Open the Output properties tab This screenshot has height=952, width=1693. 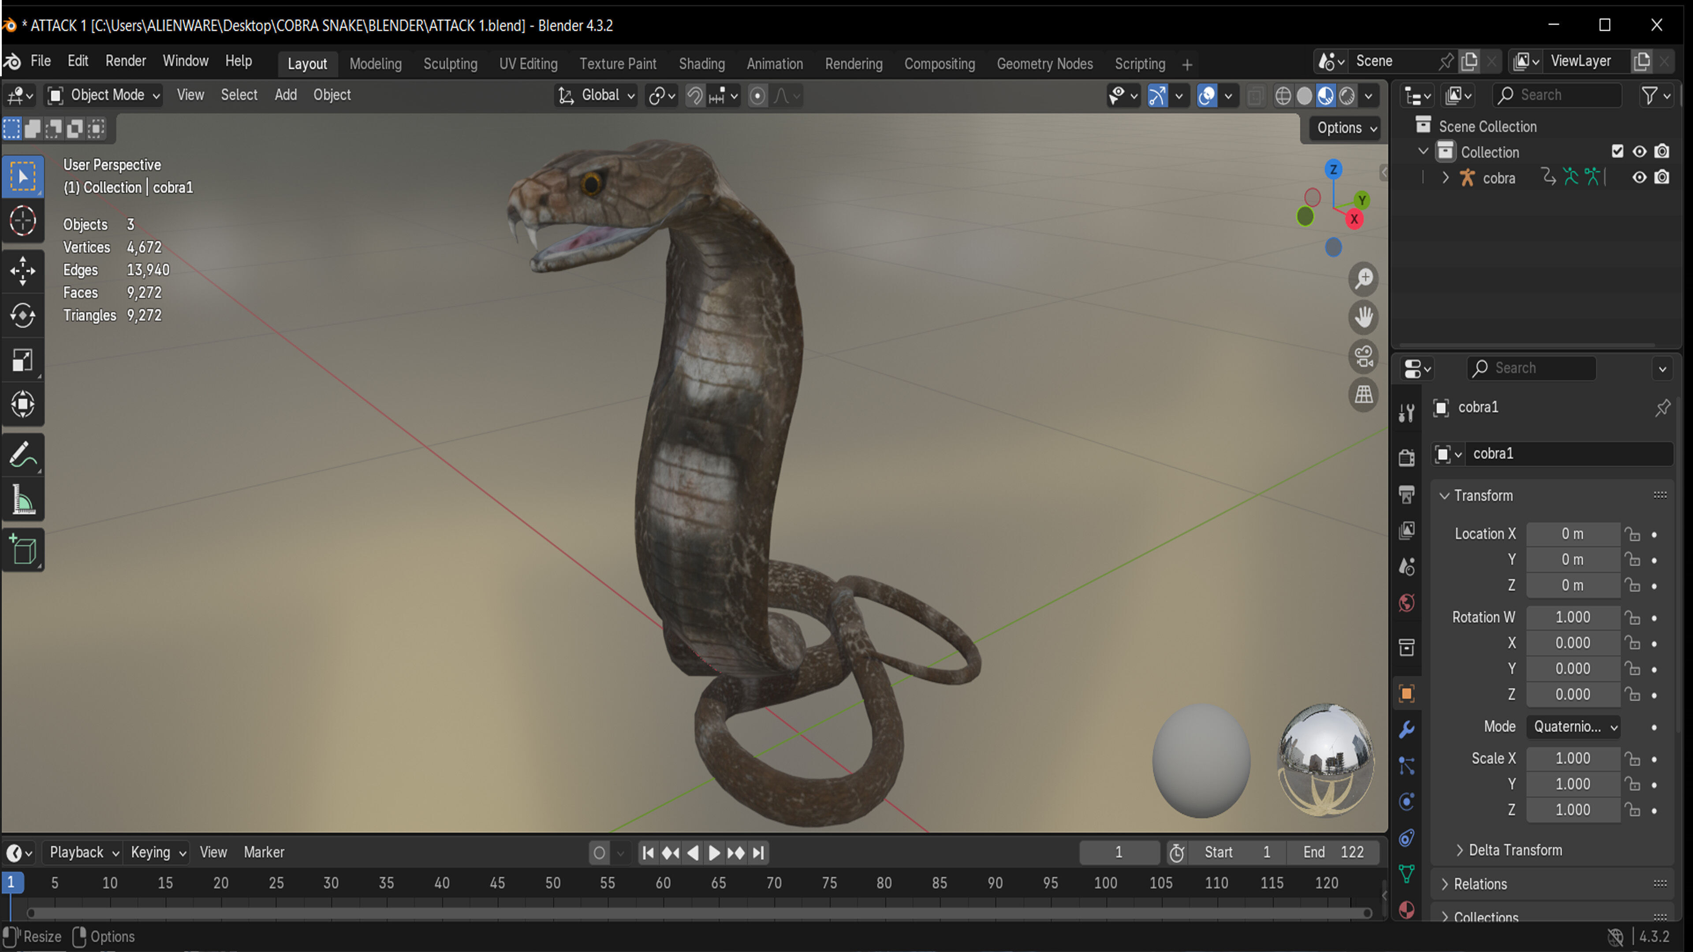(1406, 494)
